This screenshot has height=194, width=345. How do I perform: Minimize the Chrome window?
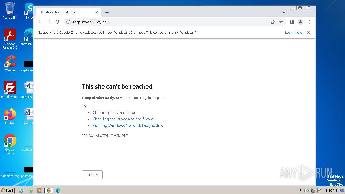[293, 8]
